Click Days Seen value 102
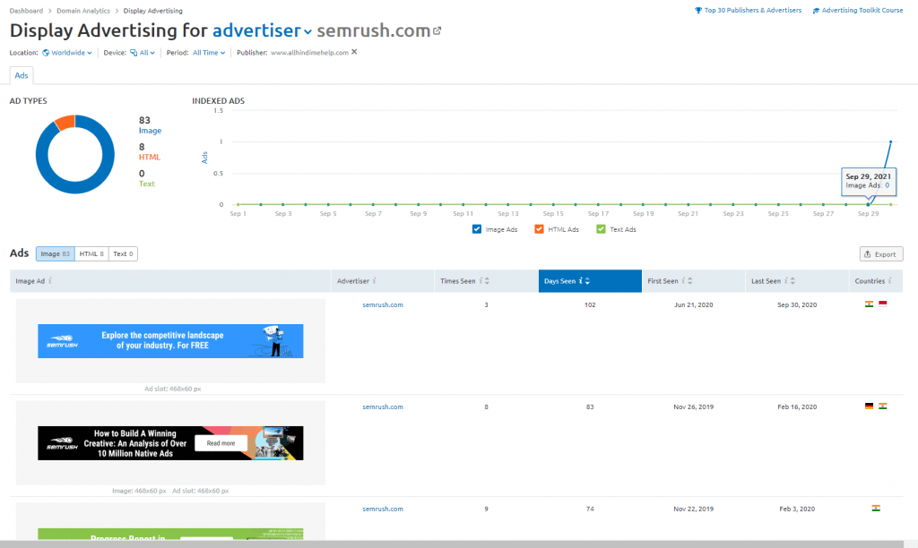 [590, 304]
